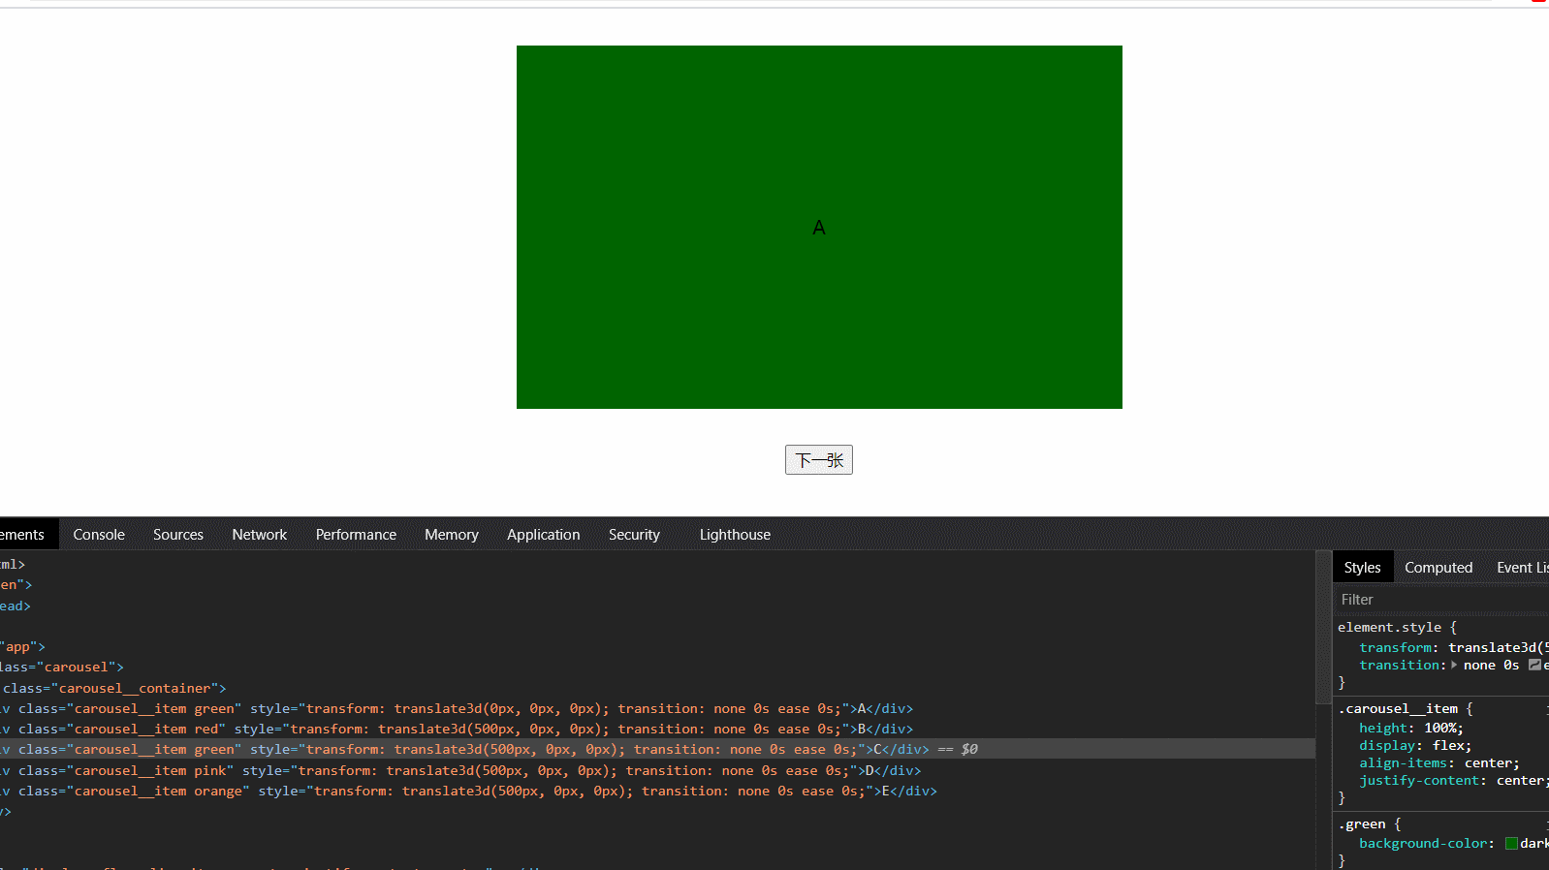This screenshot has height=870, width=1549.
Task: Click the .green rule selector
Action: click(1362, 824)
